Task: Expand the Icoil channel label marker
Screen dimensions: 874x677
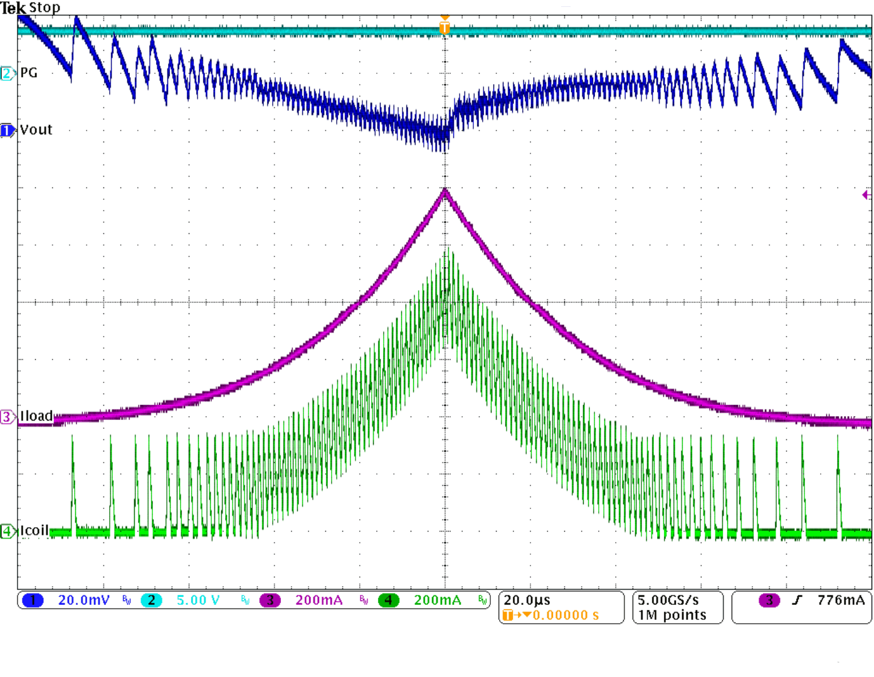Action: (6, 530)
